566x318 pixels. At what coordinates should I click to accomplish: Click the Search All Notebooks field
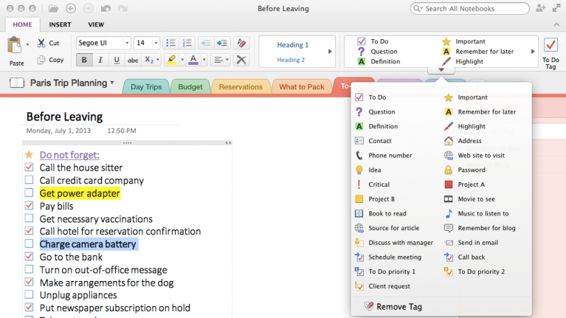(472, 9)
